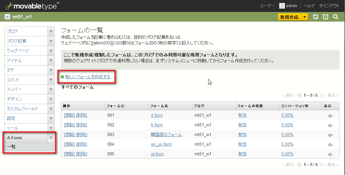The height and width of the screenshot is (175, 345).
Task: Collapse the A-Form menu arrow
Action: (x=51, y=138)
